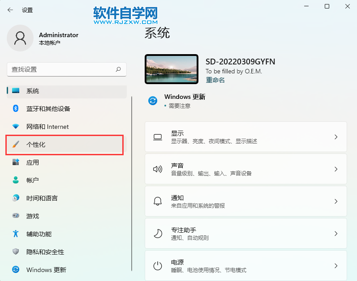Open Windows 更新 from the sidebar
The height and width of the screenshot is (281, 357).
tap(46, 270)
